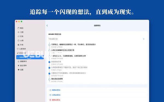
Task: Go back with the left chevron arrow
Action: pyautogui.click(x=47, y=26)
